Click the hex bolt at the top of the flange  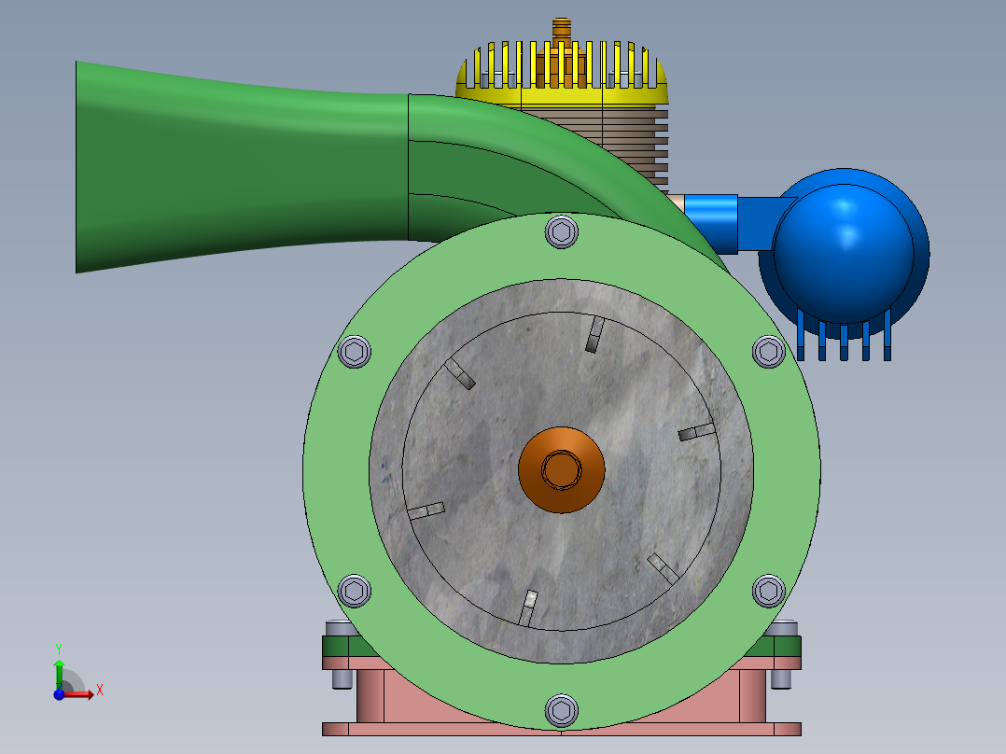tap(561, 232)
